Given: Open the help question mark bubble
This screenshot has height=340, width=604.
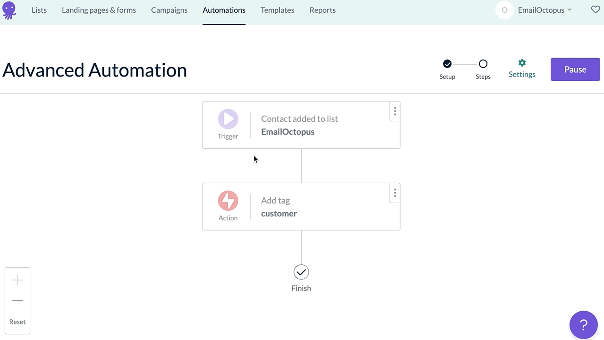Looking at the screenshot, I should pyautogui.click(x=584, y=325).
